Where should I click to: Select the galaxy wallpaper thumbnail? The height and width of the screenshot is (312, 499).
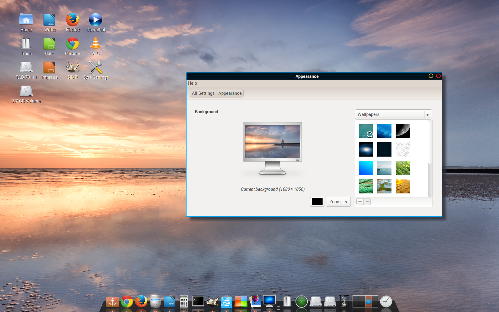click(x=366, y=149)
